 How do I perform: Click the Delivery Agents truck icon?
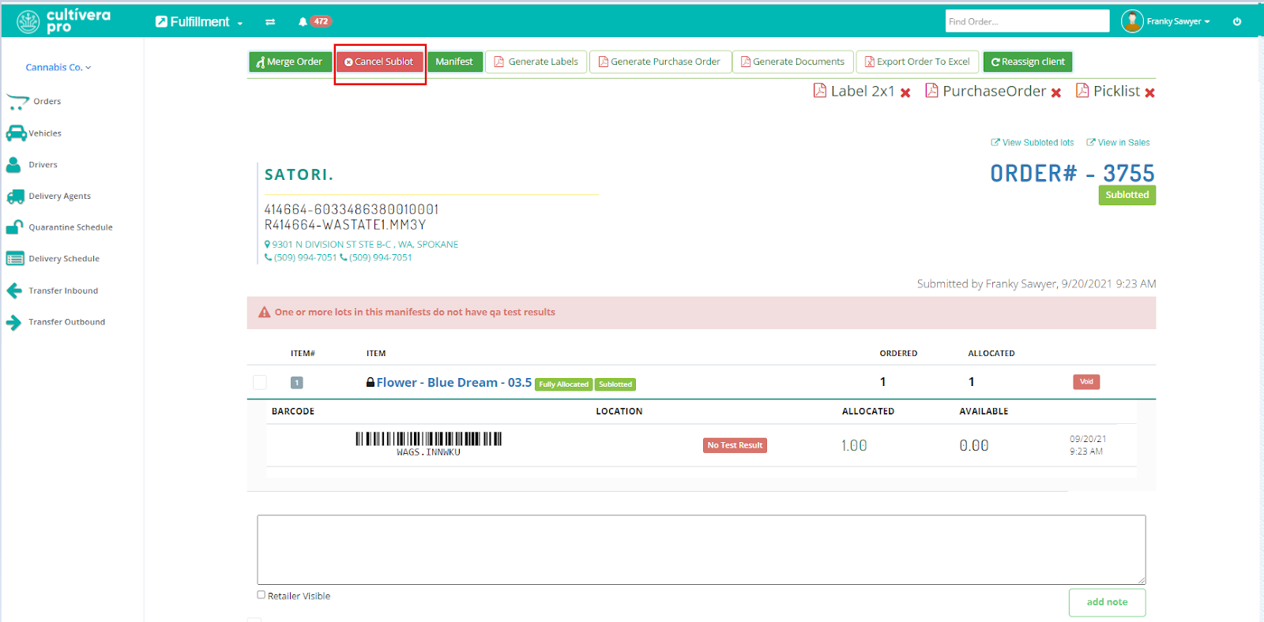point(16,197)
